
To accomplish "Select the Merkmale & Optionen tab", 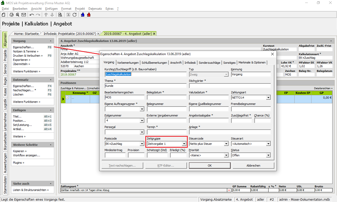I will [252, 63].
